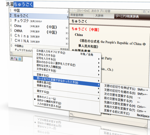Open the blue menu list toolbar icon

pyautogui.click(x=20, y=59)
